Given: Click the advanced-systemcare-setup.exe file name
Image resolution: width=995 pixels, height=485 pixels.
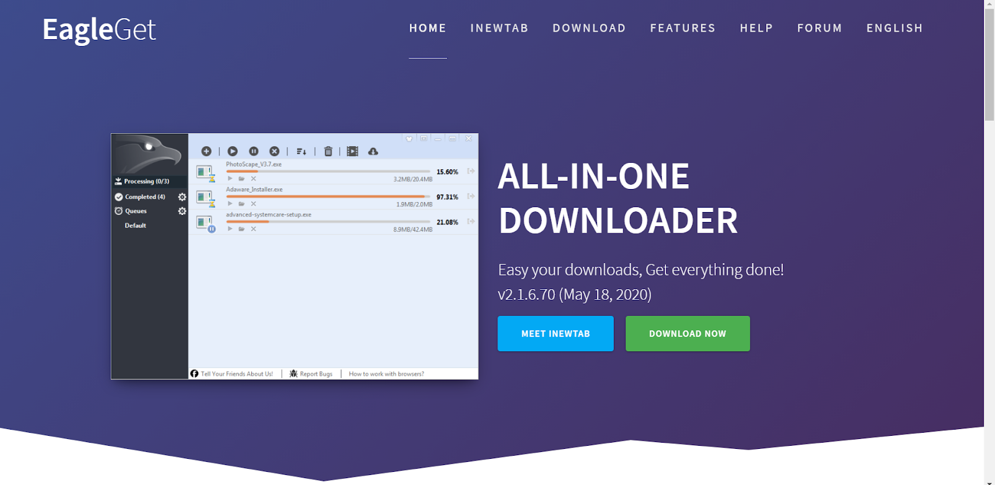Looking at the screenshot, I should tap(269, 215).
